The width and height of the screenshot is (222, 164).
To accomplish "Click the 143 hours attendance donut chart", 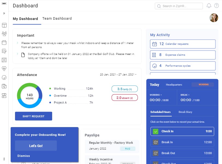I will point(29,96).
